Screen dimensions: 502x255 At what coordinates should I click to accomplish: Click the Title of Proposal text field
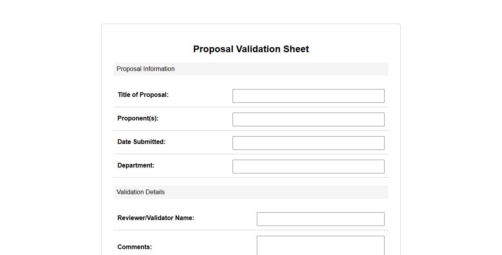click(308, 96)
